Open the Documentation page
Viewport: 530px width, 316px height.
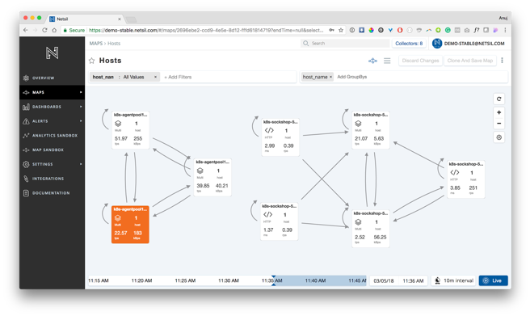[x=52, y=193]
